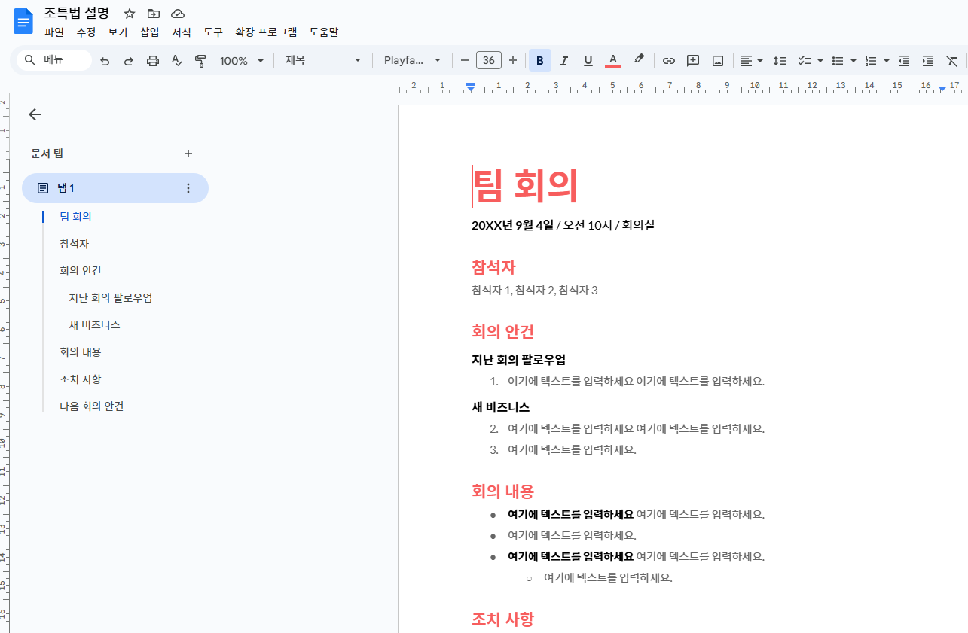Add a new document tab plus icon
The width and height of the screenshot is (968, 633).
[188, 154]
